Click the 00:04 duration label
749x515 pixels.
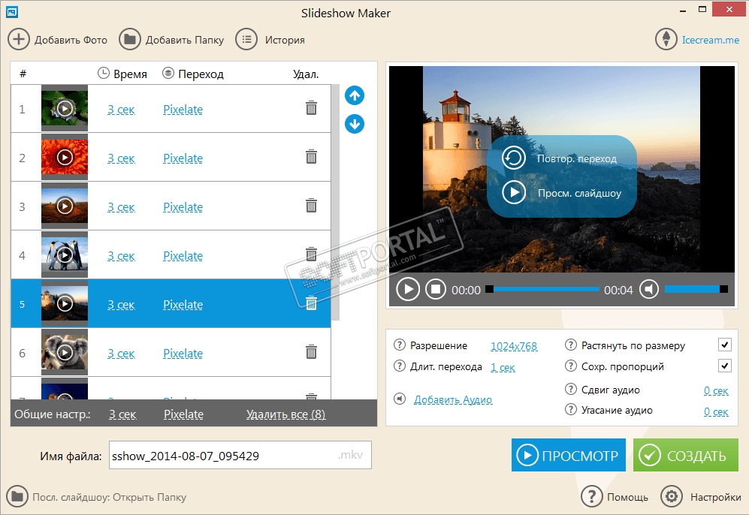[618, 291]
